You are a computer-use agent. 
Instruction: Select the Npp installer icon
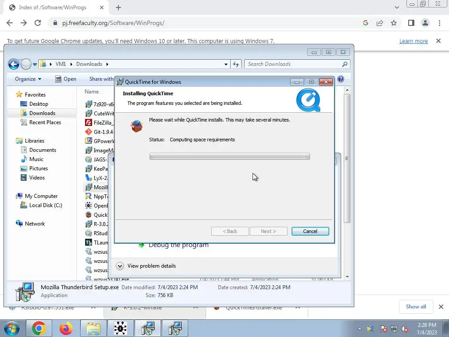tap(89, 196)
